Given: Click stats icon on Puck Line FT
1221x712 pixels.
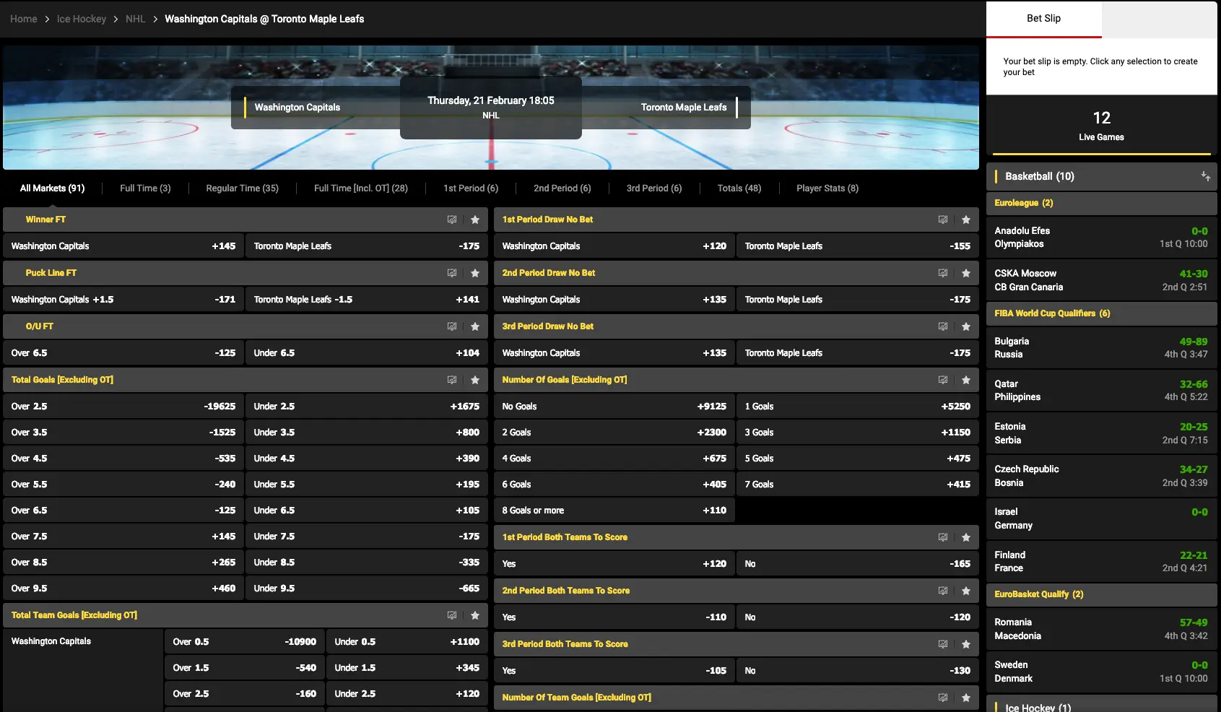Looking at the screenshot, I should tap(451, 273).
